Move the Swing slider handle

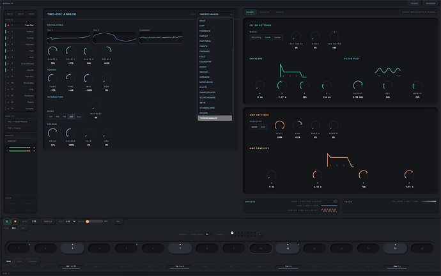coord(88,222)
